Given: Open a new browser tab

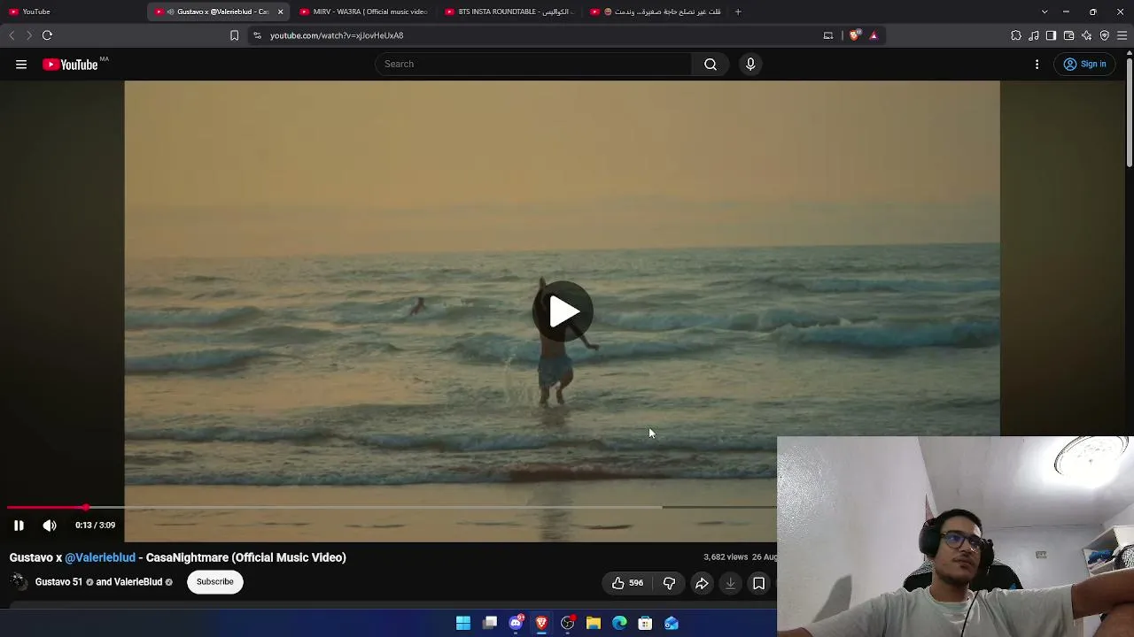Looking at the screenshot, I should (738, 12).
